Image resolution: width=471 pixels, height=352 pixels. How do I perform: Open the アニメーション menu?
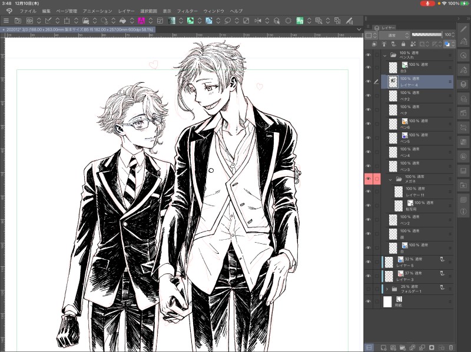click(97, 11)
